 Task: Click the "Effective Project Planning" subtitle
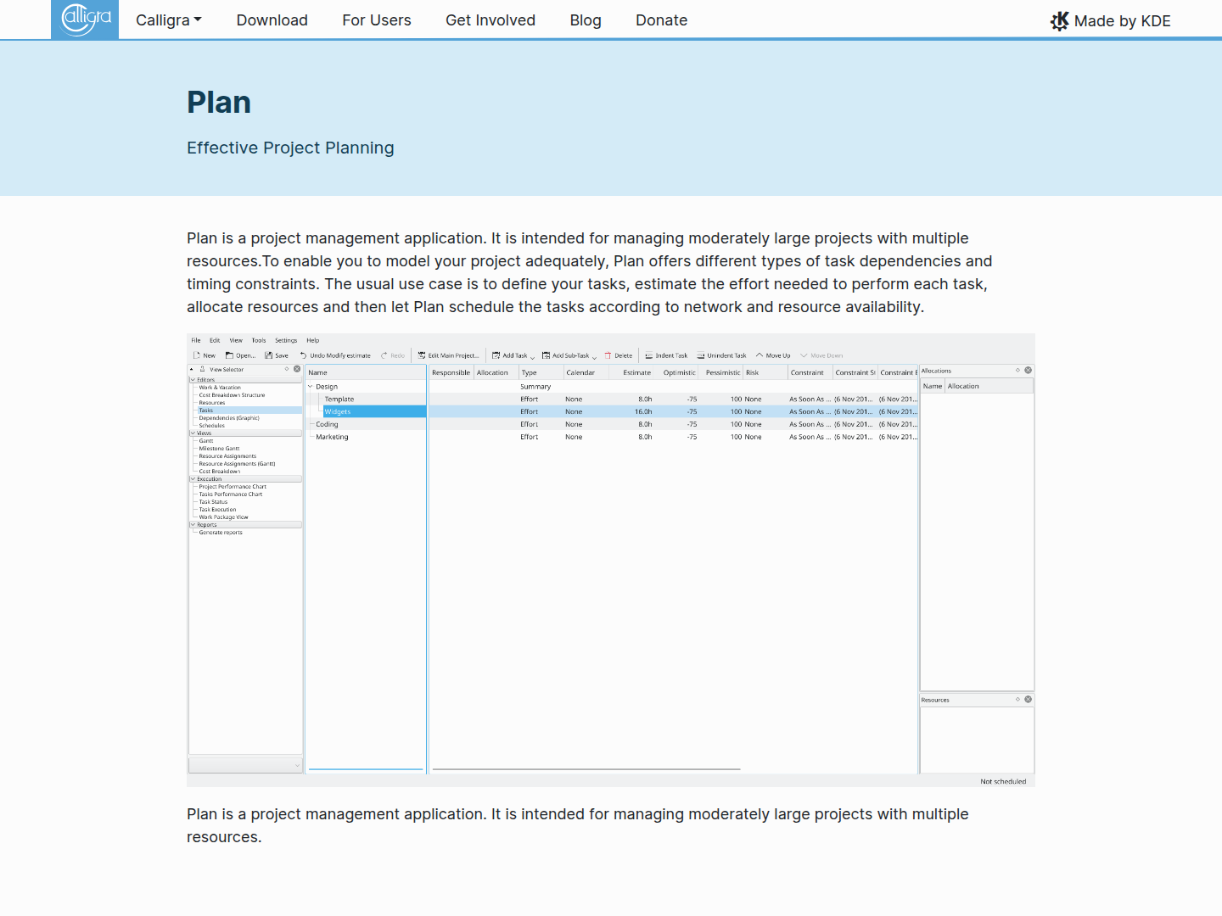pos(290,148)
